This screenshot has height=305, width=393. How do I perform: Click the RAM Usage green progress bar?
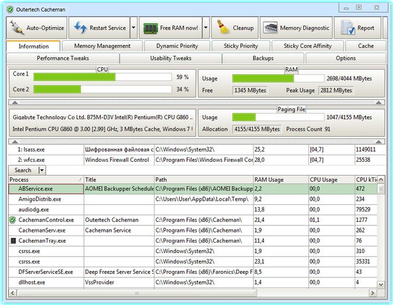tap(262, 78)
